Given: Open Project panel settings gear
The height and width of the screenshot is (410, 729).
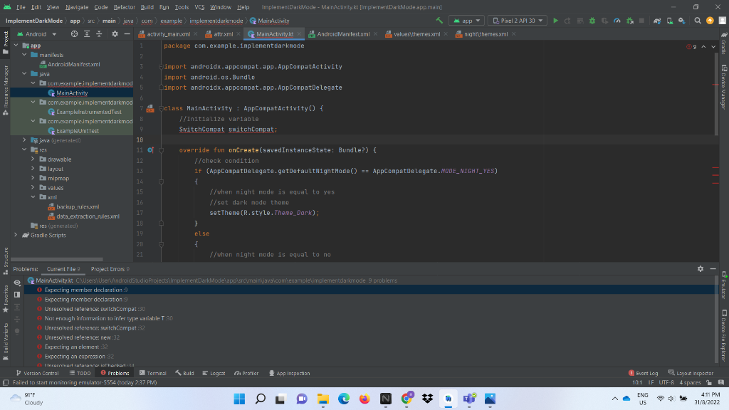Looking at the screenshot, I should (115, 33).
